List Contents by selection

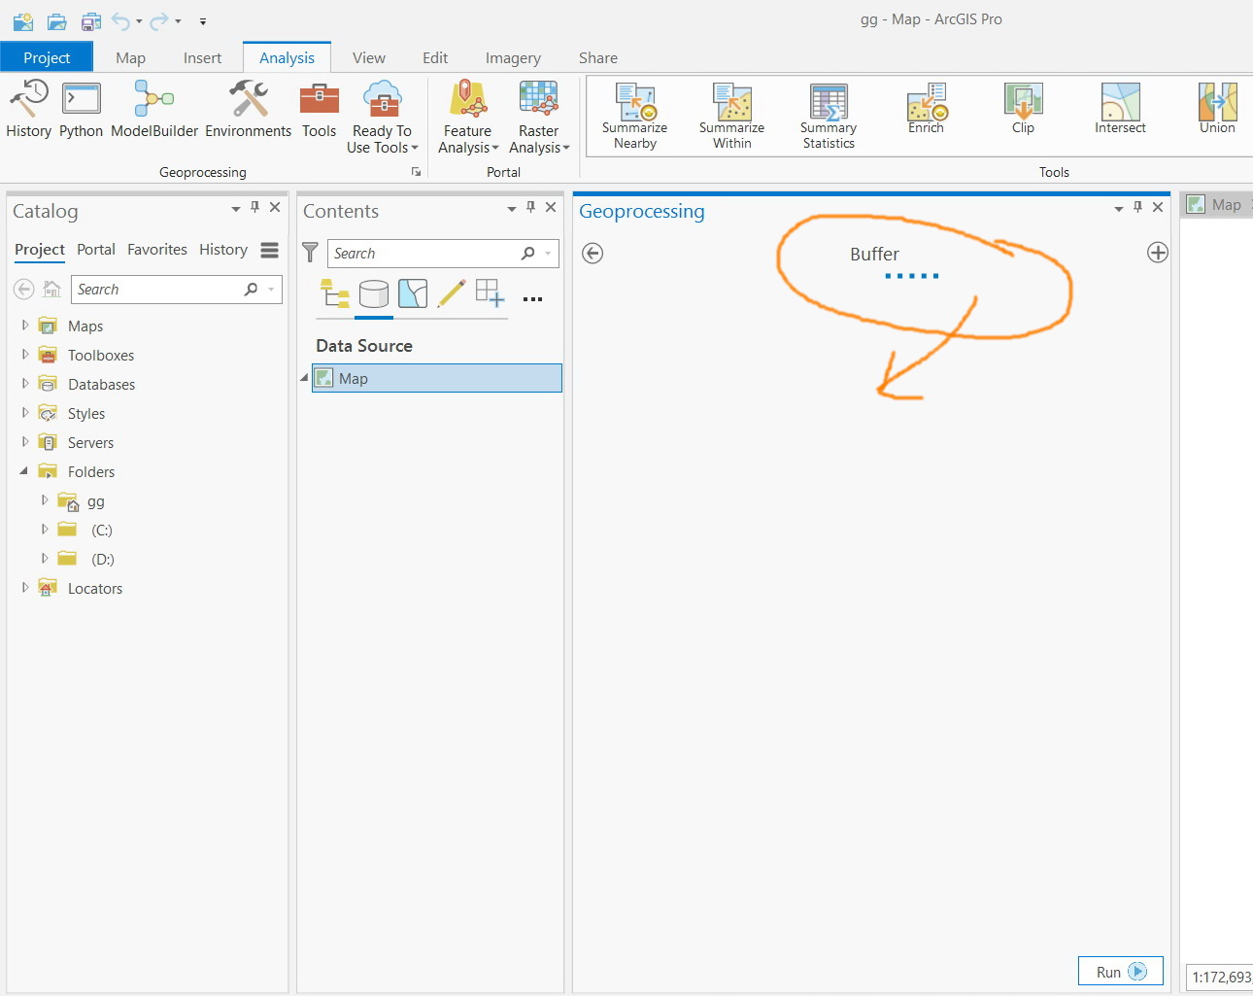point(413,293)
